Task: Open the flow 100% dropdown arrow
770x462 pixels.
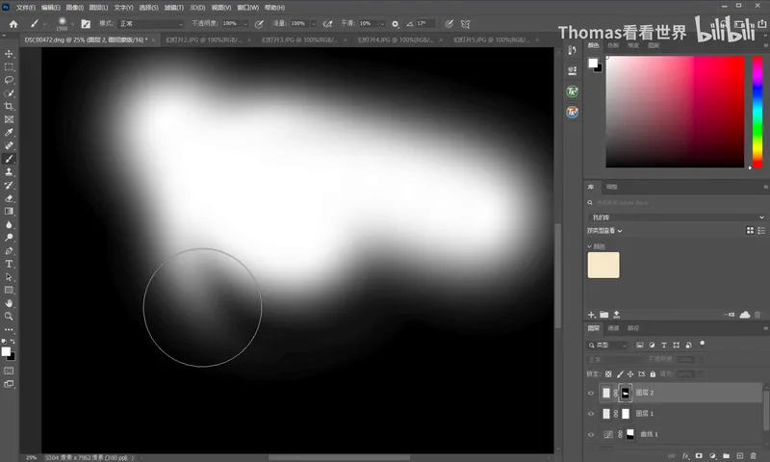Action: point(314,23)
